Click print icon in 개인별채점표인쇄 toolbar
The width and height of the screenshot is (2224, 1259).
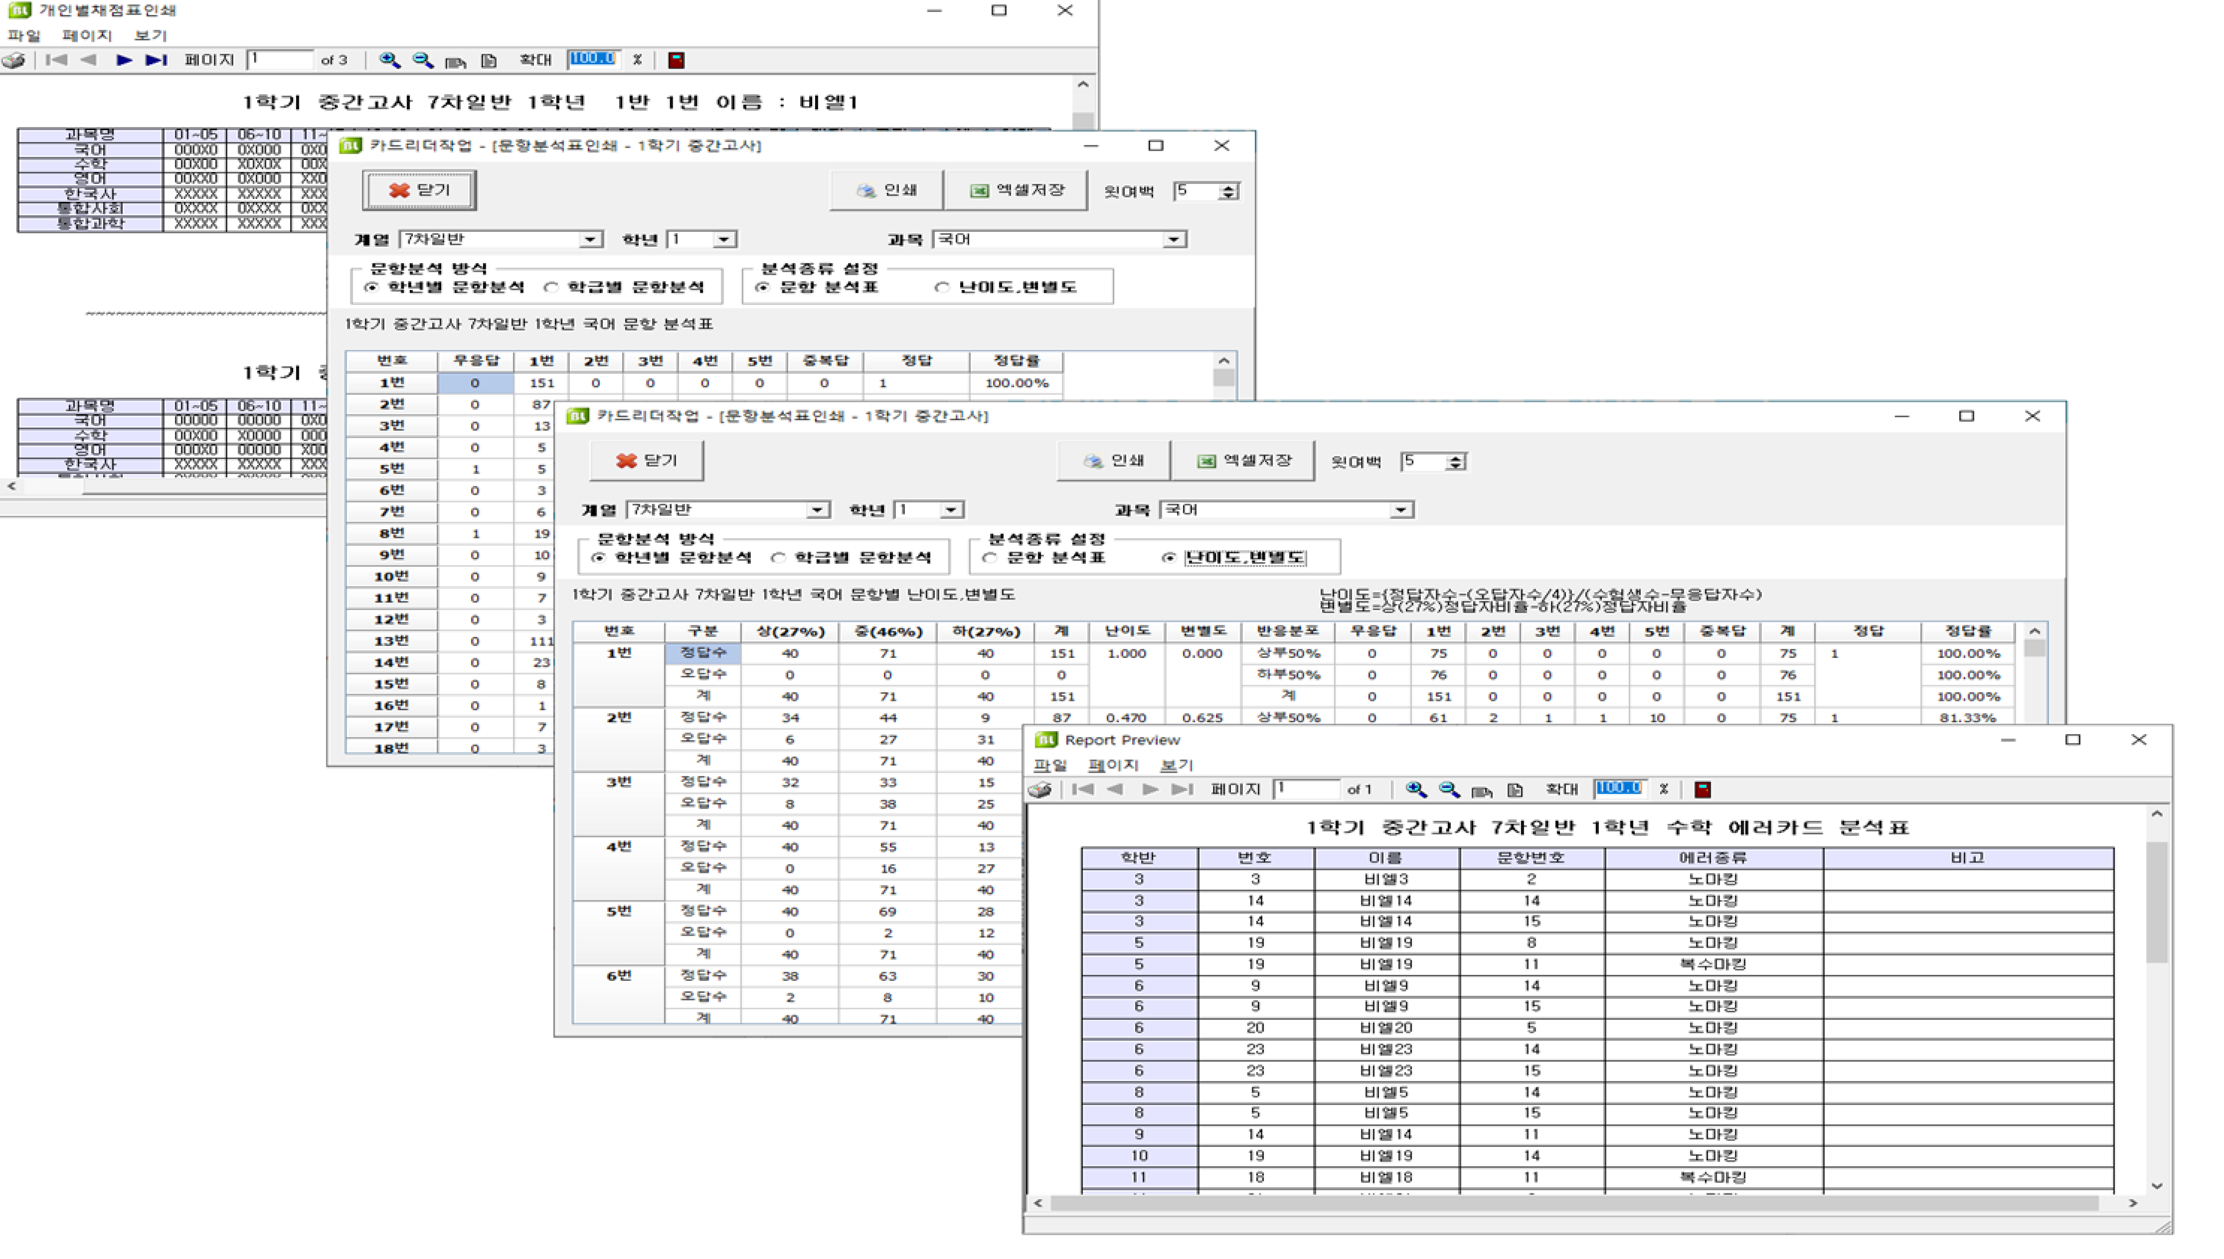14,60
